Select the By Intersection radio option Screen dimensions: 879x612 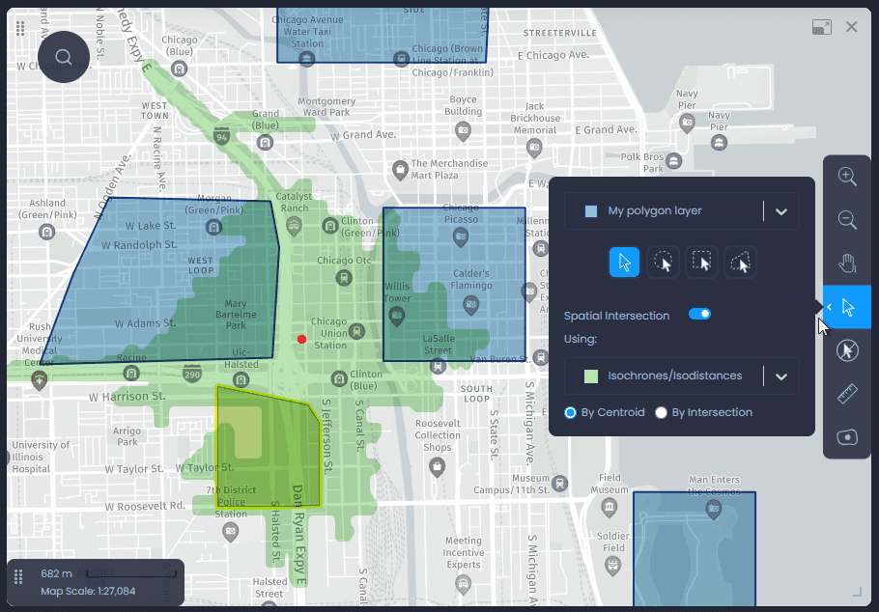pyautogui.click(x=661, y=412)
